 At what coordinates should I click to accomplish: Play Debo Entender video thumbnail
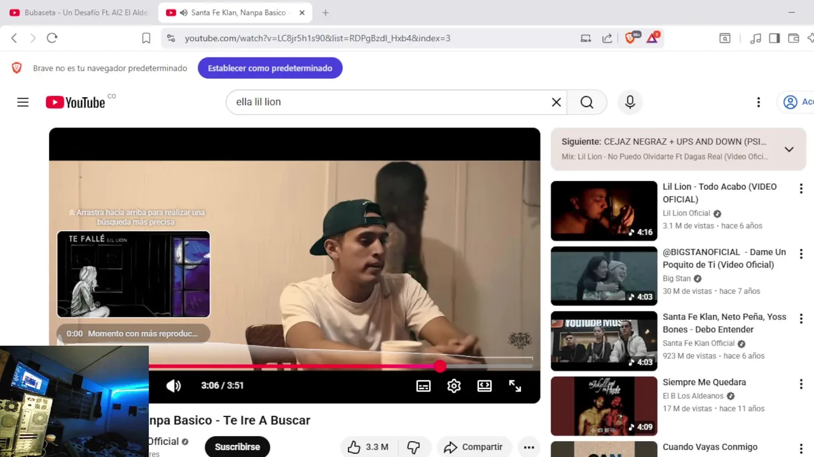604,341
